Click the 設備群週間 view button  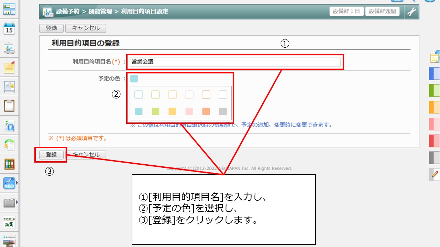click(383, 11)
